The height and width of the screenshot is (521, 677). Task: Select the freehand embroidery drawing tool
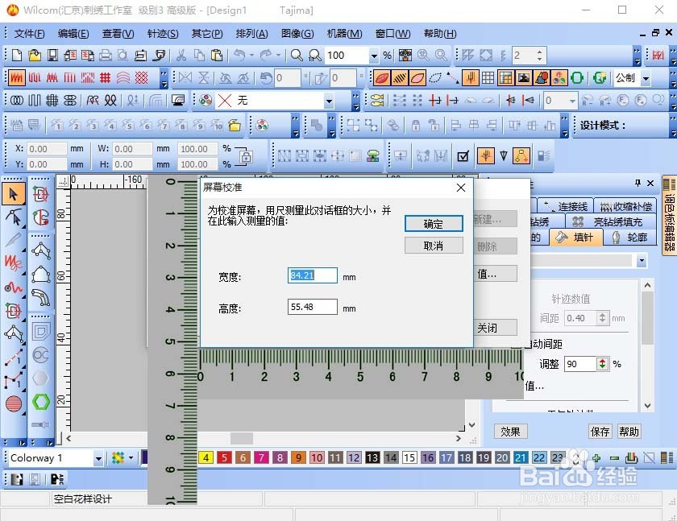click(x=12, y=263)
